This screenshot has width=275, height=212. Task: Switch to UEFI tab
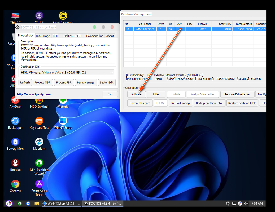[78, 36]
